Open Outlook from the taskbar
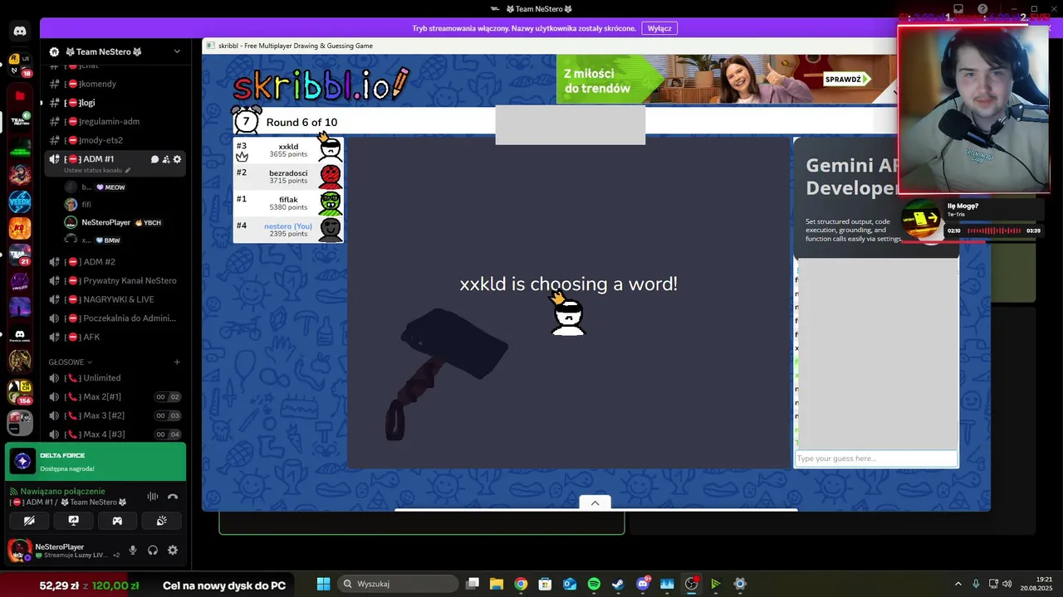 tap(570, 584)
